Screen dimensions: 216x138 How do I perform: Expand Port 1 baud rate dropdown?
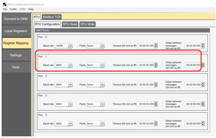point(70,65)
